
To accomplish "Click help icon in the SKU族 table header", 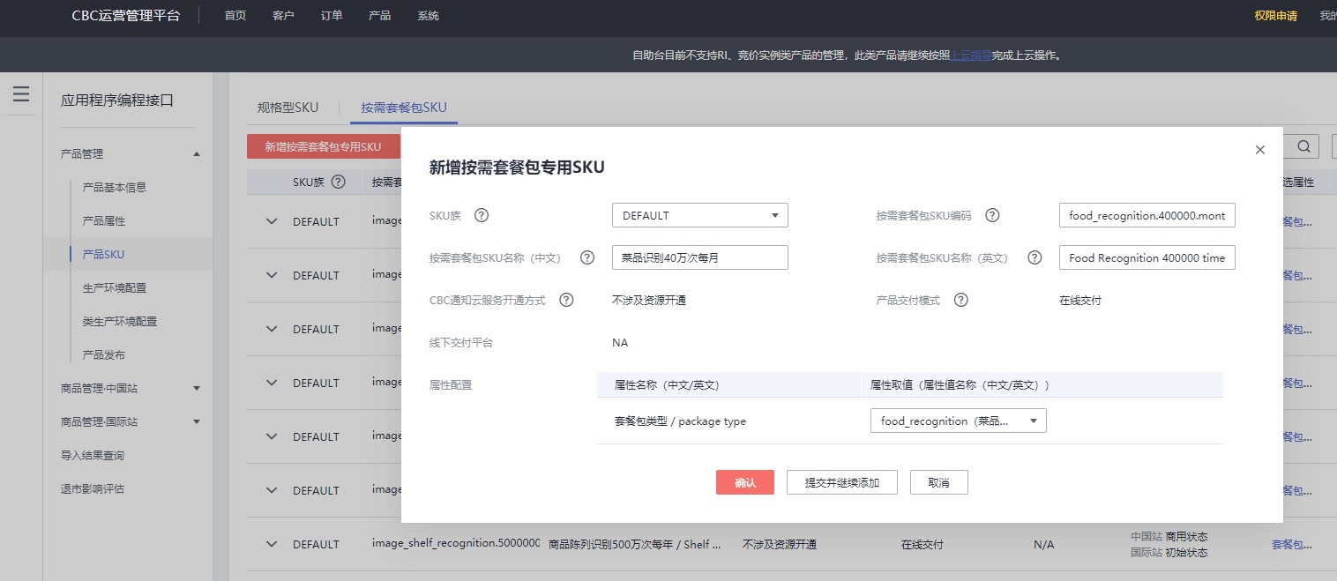I will click(338, 182).
